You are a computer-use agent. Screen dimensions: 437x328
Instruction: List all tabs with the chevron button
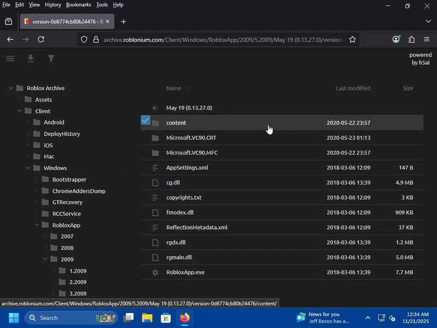click(x=428, y=21)
